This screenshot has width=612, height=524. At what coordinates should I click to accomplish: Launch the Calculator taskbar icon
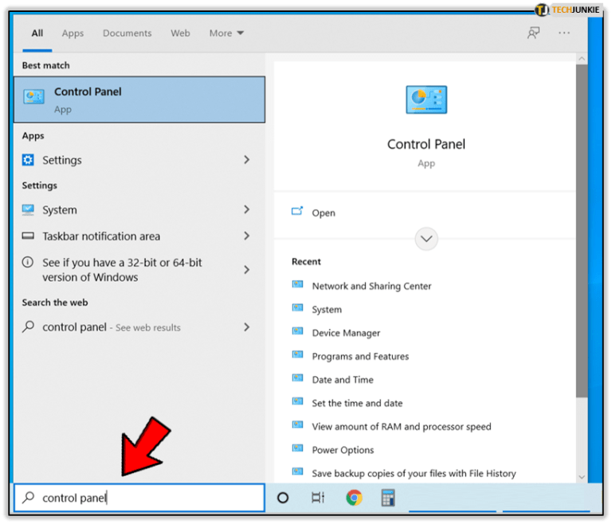387,498
